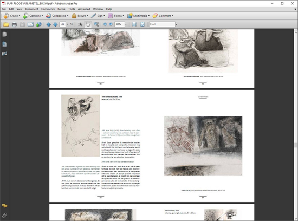Open the Collaborate toolbar button
This screenshot has height=221, width=298.
pos(57,16)
